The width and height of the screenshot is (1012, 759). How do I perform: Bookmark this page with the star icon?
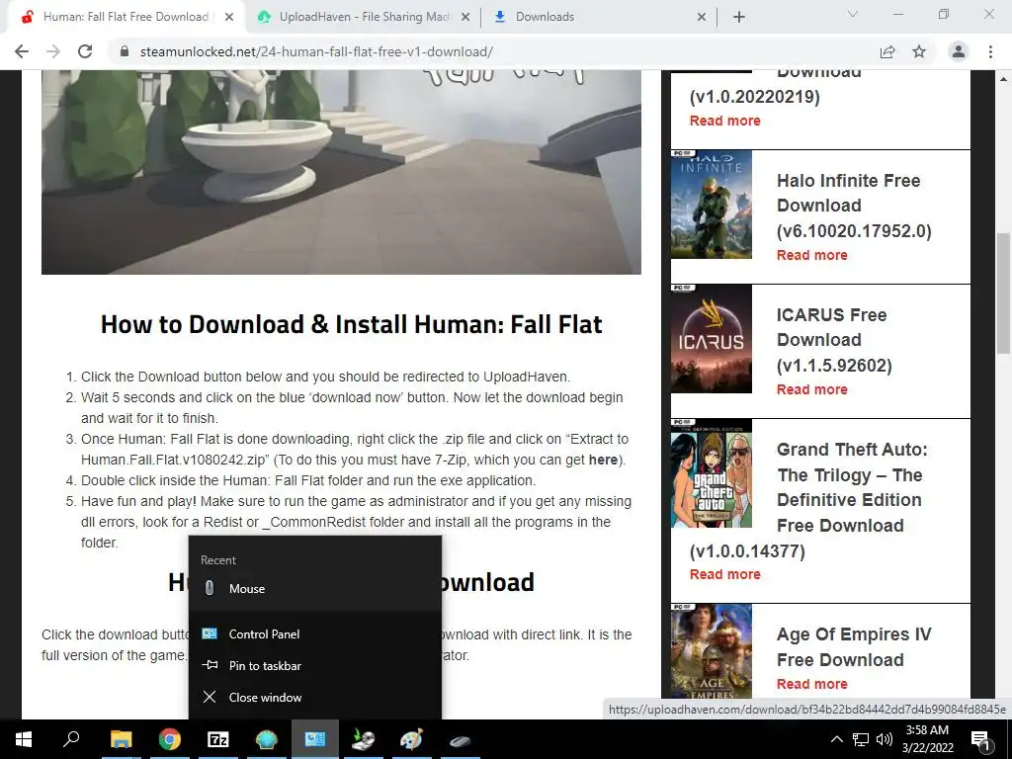point(919,51)
